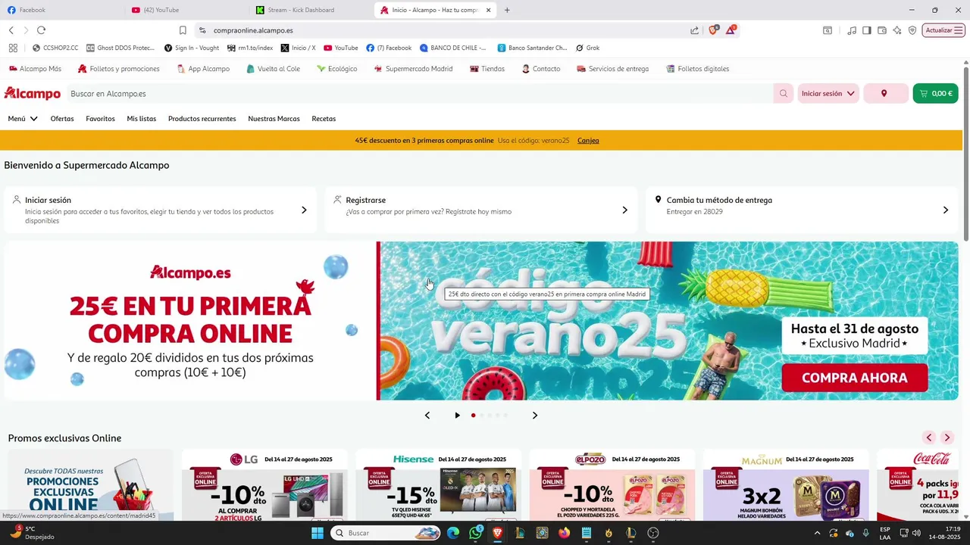Image resolution: width=970 pixels, height=545 pixels.
Task: Open the Ofertas menu item
Action: (x=62, y=119)
